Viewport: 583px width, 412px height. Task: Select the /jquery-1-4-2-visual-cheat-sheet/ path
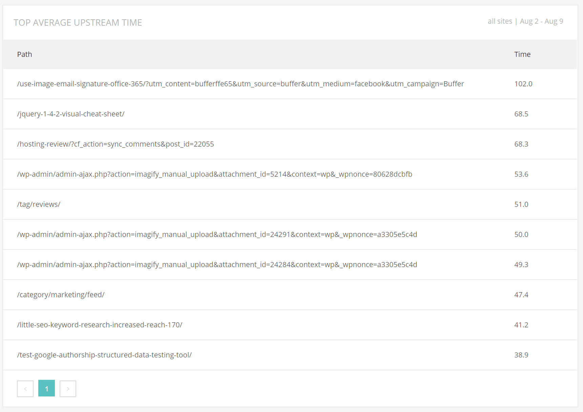pos(71,114)
